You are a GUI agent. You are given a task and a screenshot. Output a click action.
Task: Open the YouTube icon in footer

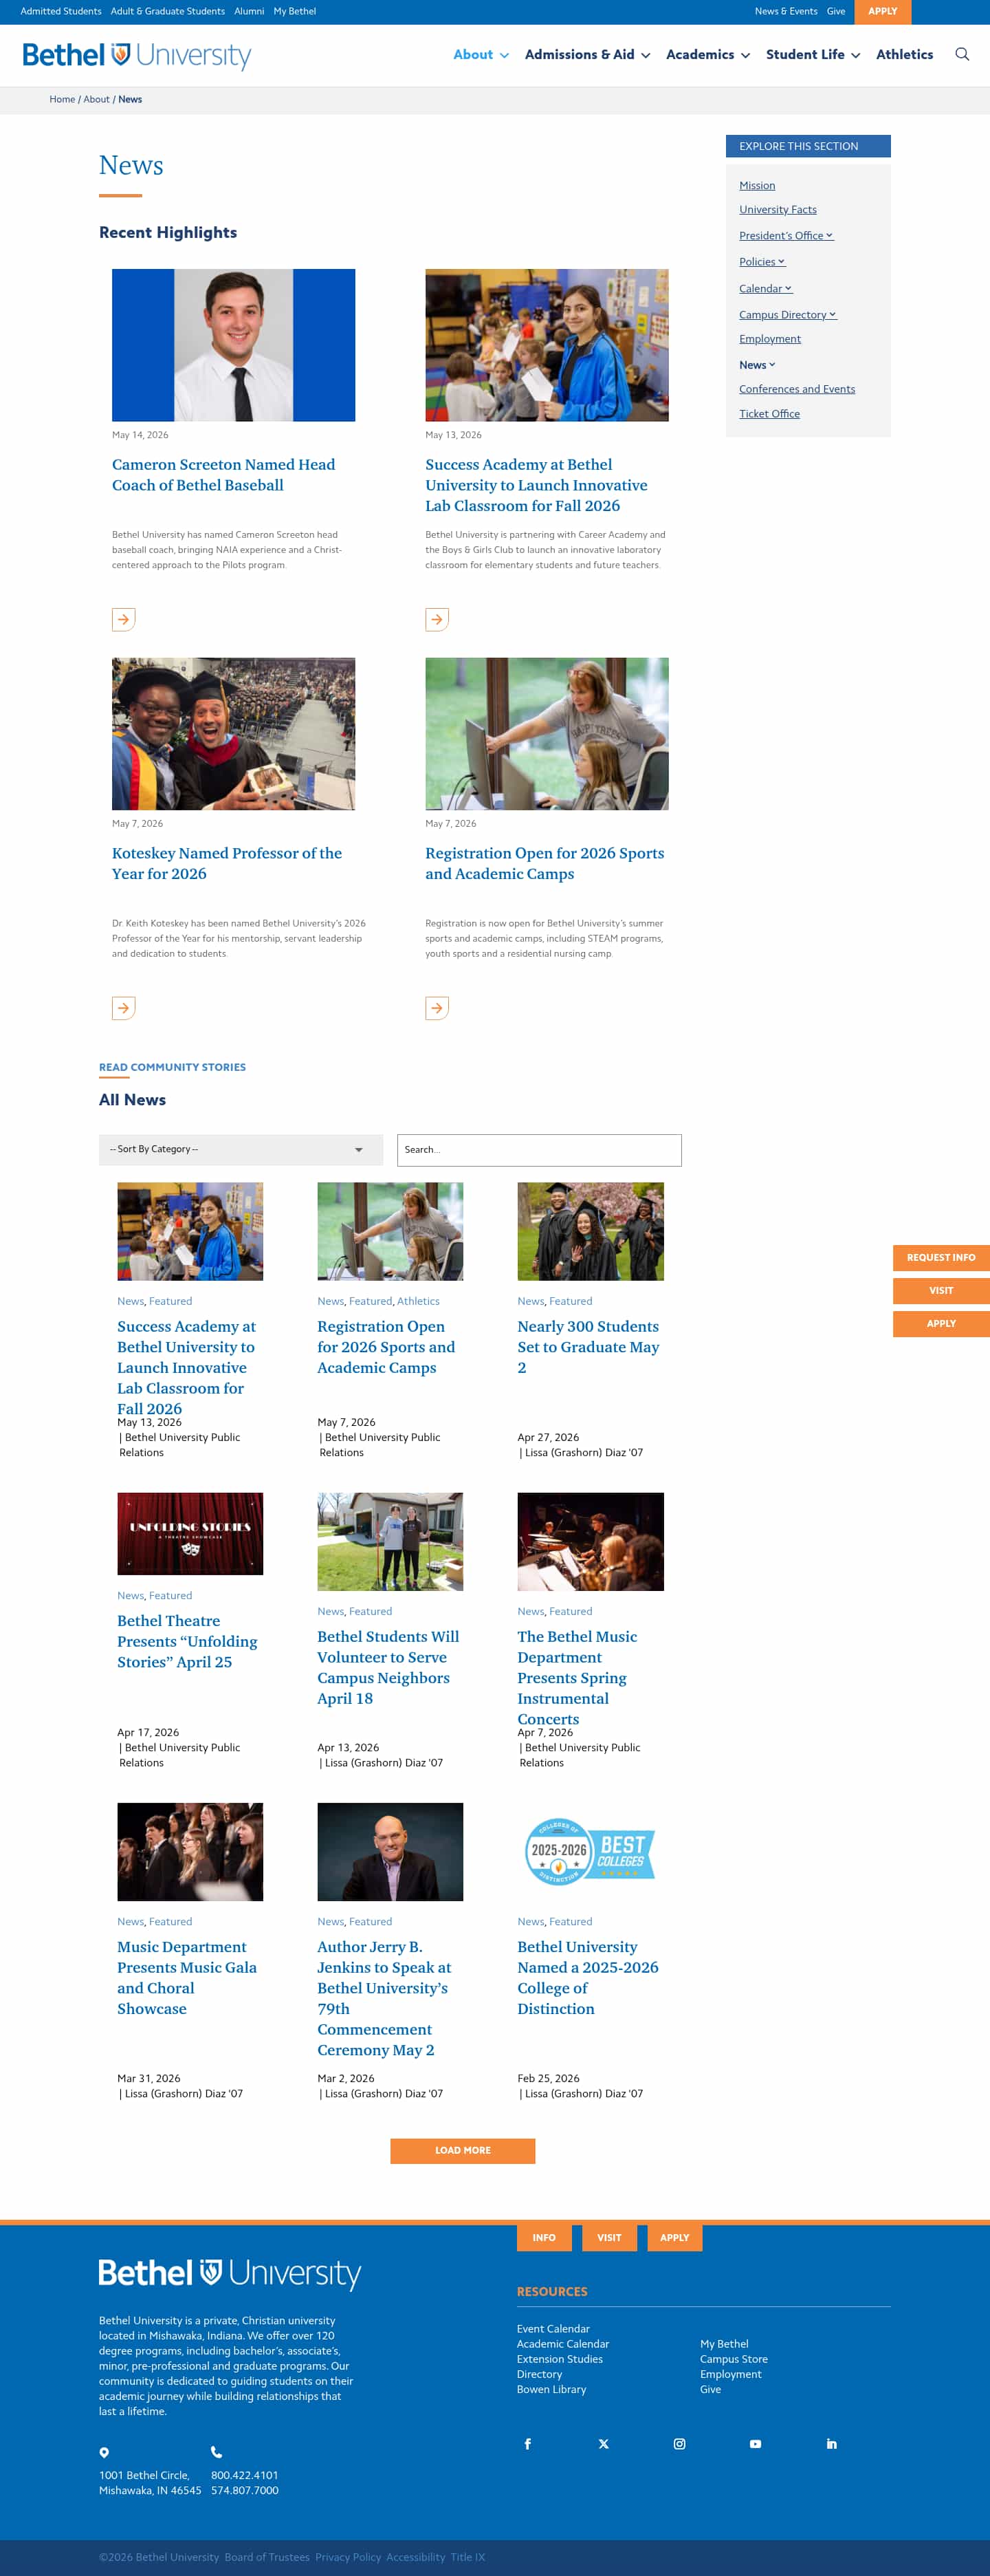pos(756,2443)
